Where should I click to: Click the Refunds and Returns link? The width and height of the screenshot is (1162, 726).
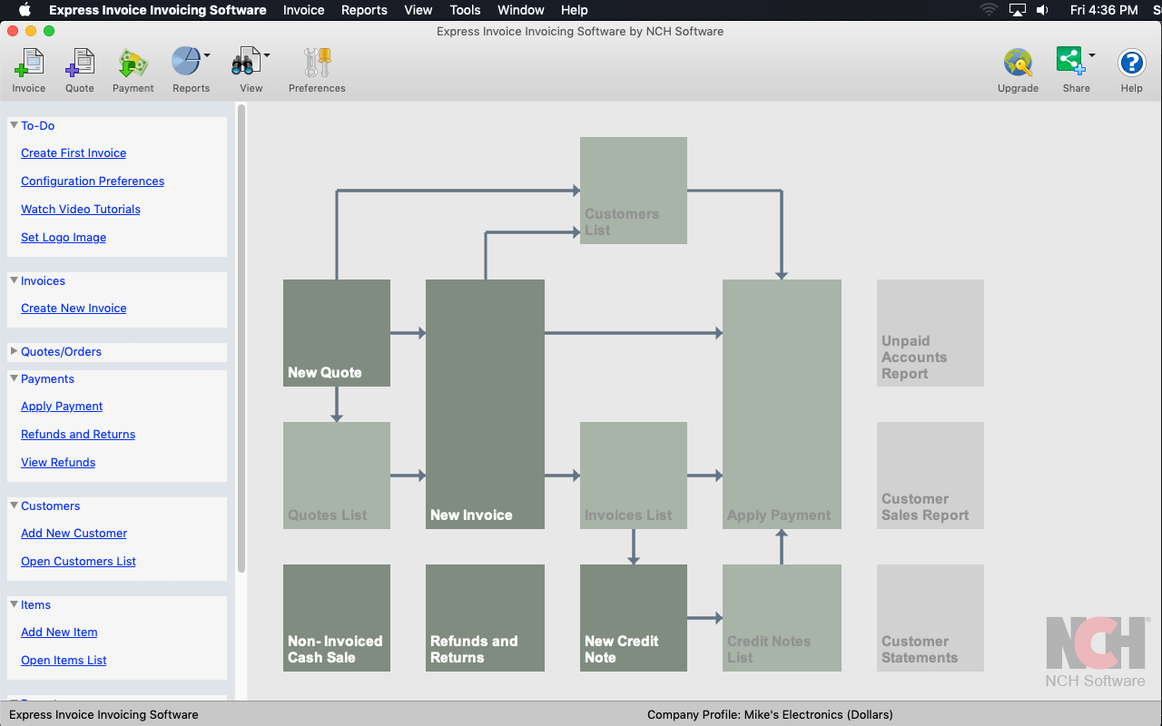pyautogui.click(x=78, y=435)
